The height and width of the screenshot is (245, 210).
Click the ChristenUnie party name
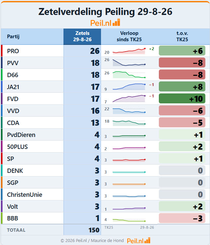pos(25,195)
